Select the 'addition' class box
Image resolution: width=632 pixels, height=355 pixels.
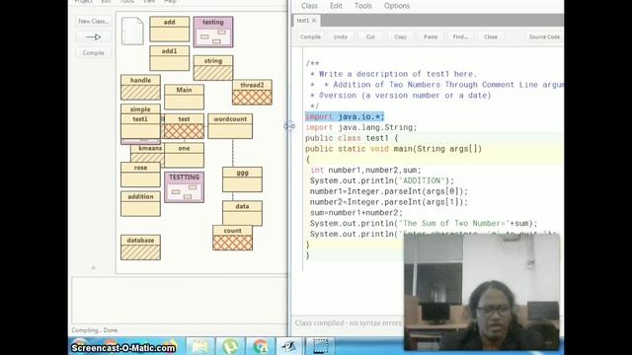coord(140,204)
